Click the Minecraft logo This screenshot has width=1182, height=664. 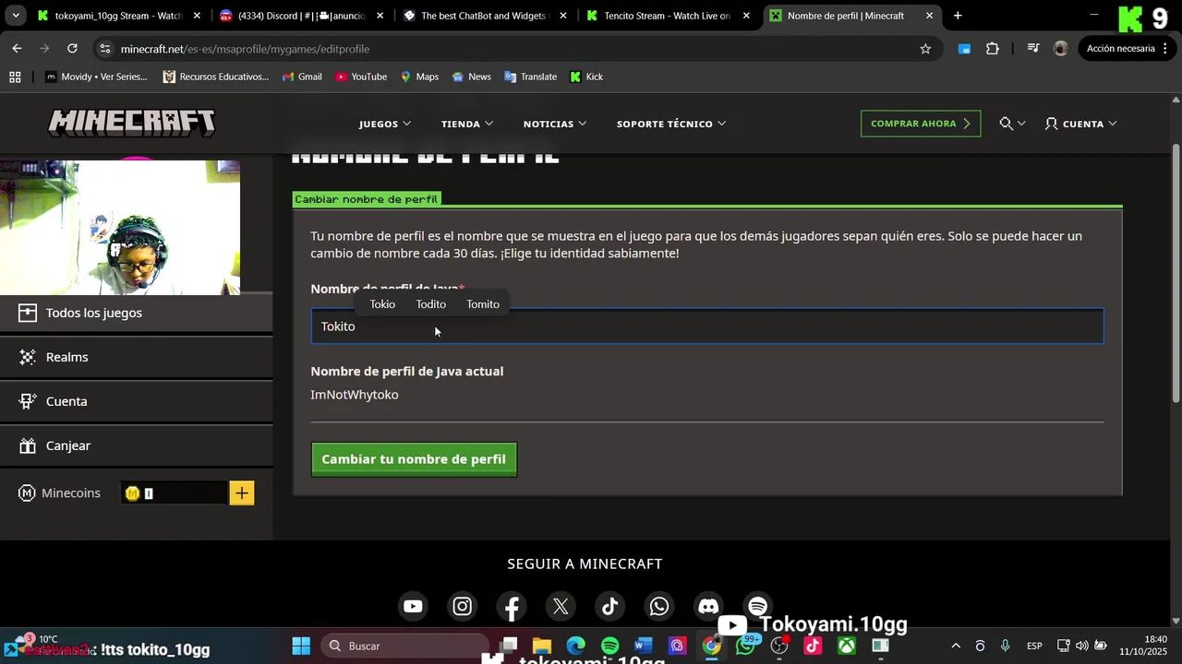(x=132, y=123)
